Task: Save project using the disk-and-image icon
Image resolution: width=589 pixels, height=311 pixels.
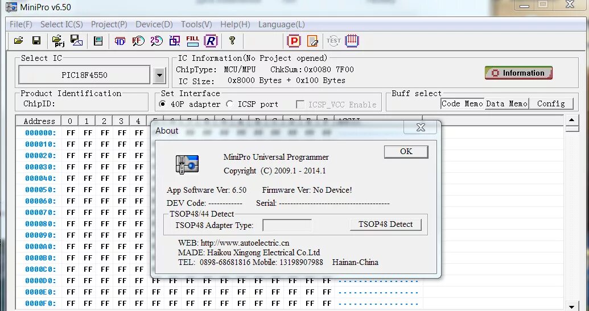Action: (77, 40)
